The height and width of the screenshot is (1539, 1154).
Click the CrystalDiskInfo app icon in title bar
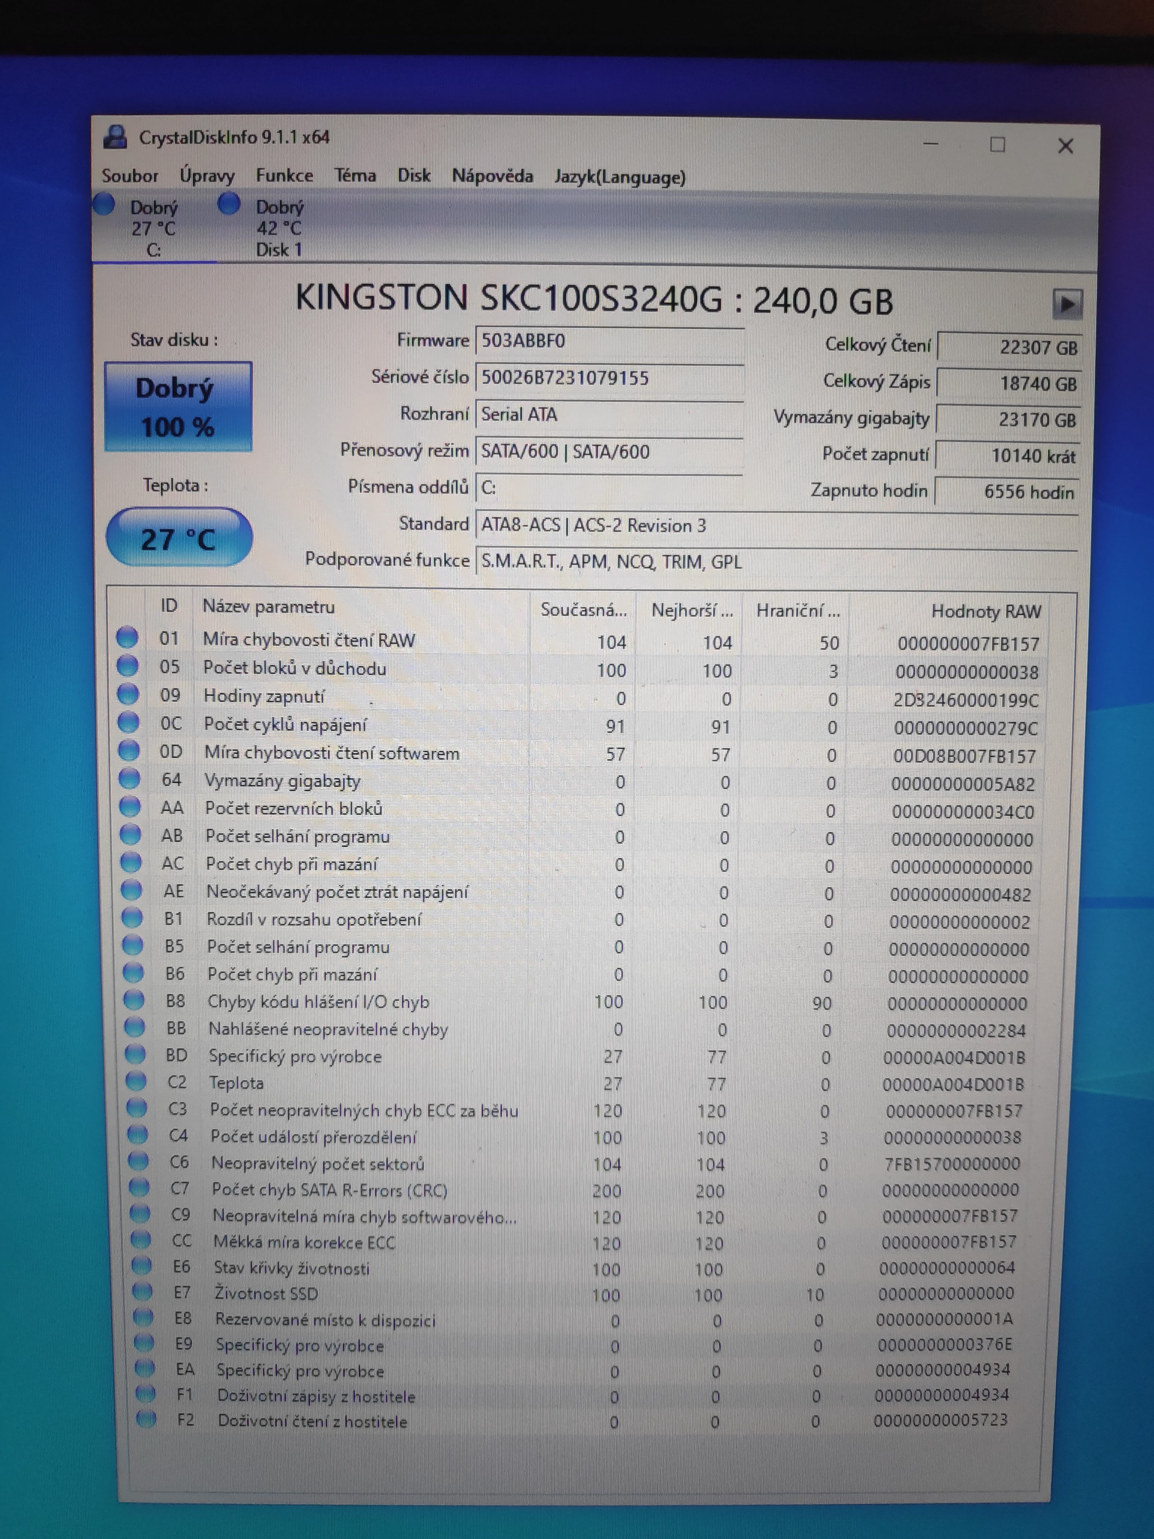click(x=116, y=137)
